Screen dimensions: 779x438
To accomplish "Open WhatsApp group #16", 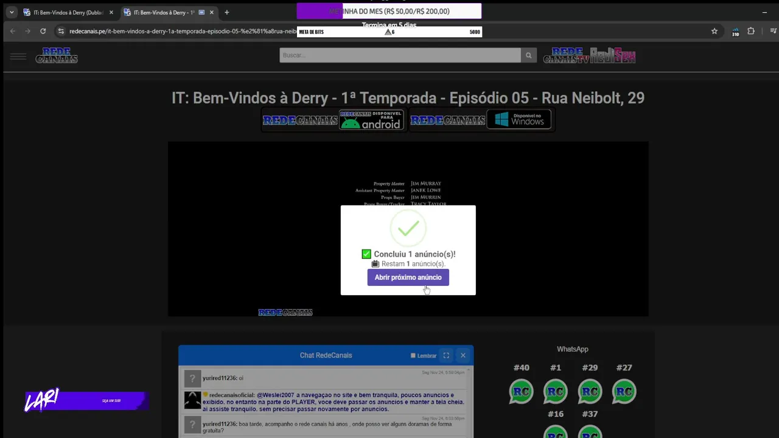I will [555, 432].
